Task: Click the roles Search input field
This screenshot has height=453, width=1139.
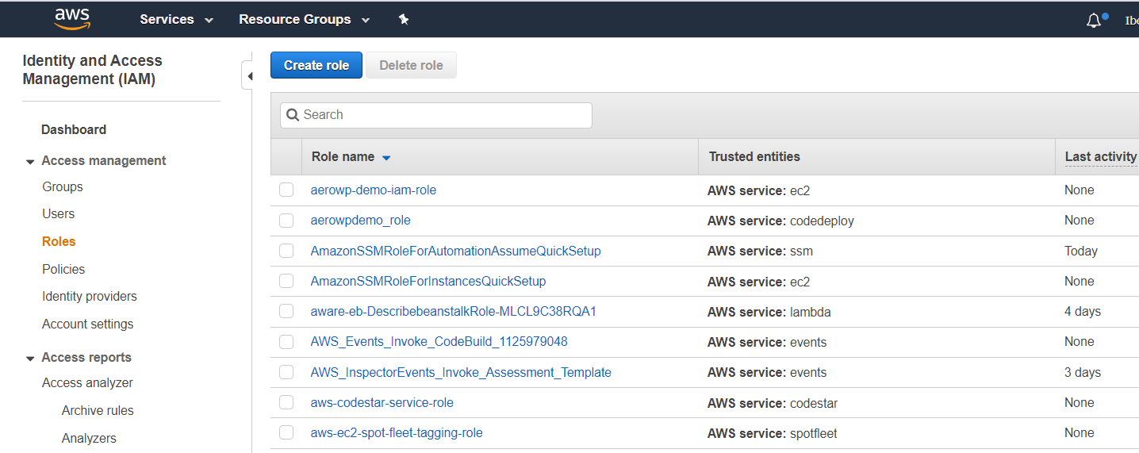Action: point(436,115)
